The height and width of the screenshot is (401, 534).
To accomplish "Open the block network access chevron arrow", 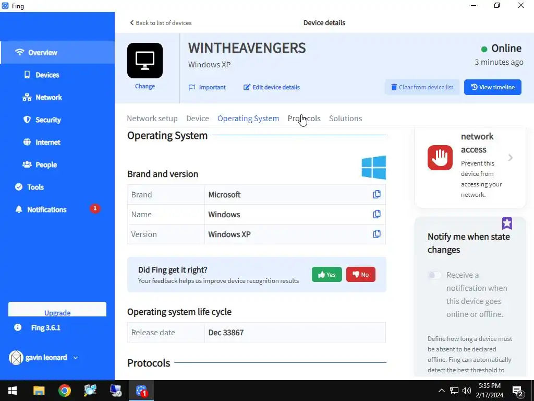I will pos(510,158).
